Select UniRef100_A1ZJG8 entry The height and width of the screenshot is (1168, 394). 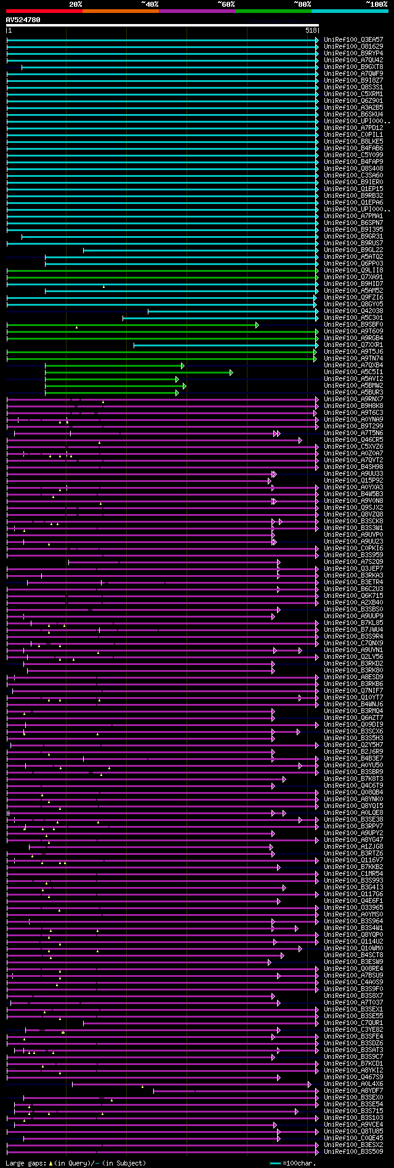click(353, 847)
